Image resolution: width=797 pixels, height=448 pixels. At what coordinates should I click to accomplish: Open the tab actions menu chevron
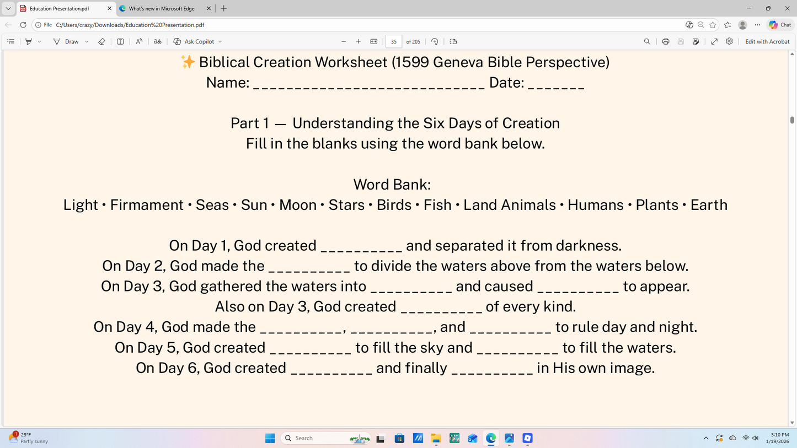click(x=8, y=8)
